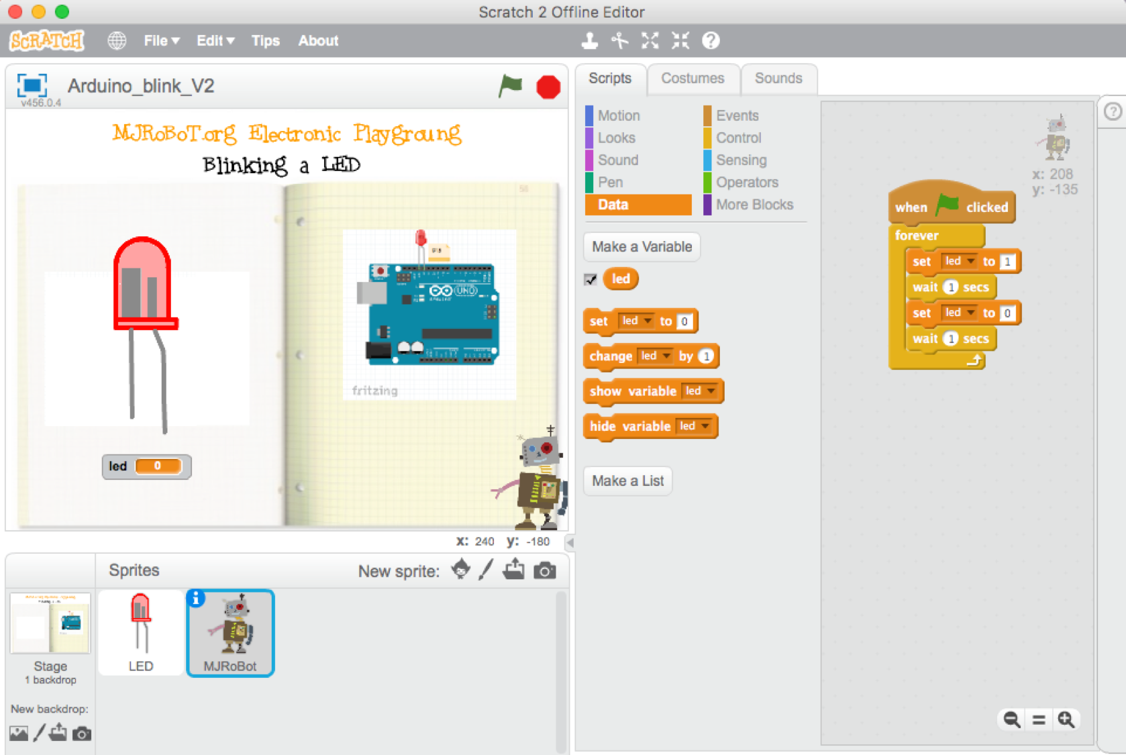The image size is (1126, 755).
Task: Click project title Arduino_blink_V2
Action: coord(141,86)
